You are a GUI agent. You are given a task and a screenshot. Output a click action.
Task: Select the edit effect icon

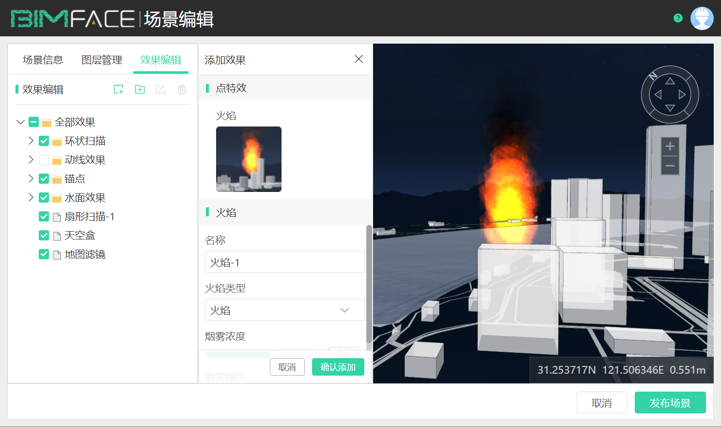click(160, 89)
